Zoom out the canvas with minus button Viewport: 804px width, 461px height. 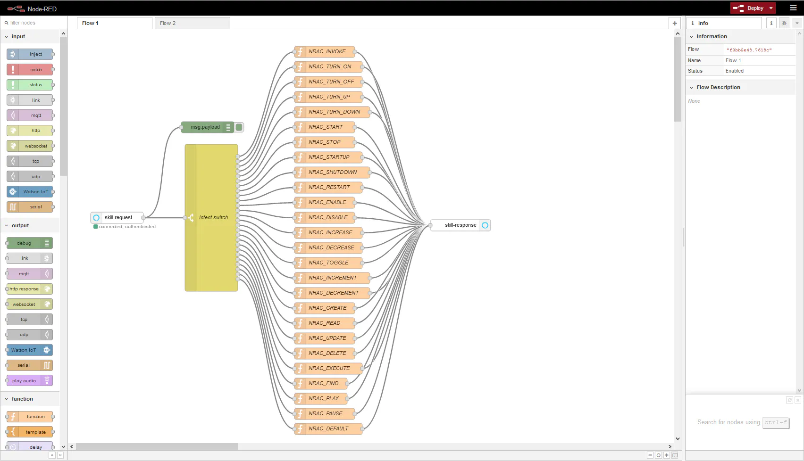pyautogui.click(x=650, y=455)
